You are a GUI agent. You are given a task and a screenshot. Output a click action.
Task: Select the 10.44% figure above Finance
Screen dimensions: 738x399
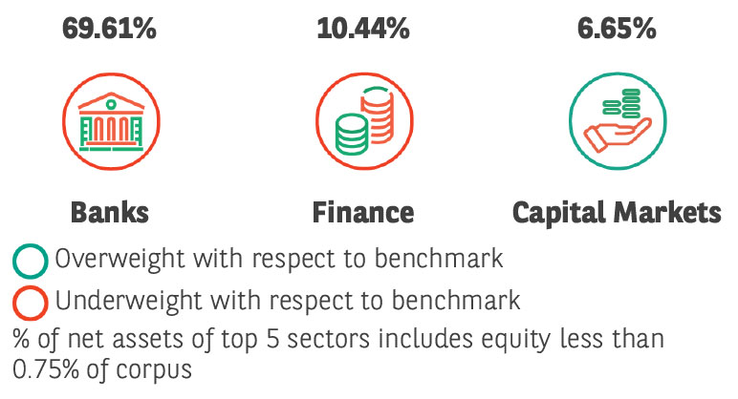[362, 27]
